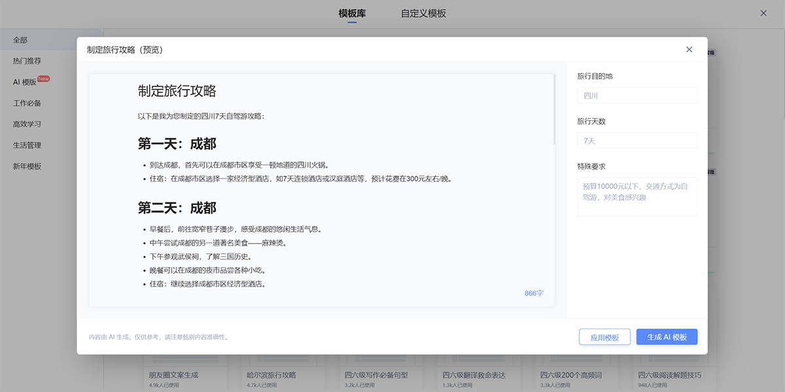This screenshot has height=392, width=785.
Task: Close the 制定旅行攻略 preview dialog
Action: (x=689, y=50)
